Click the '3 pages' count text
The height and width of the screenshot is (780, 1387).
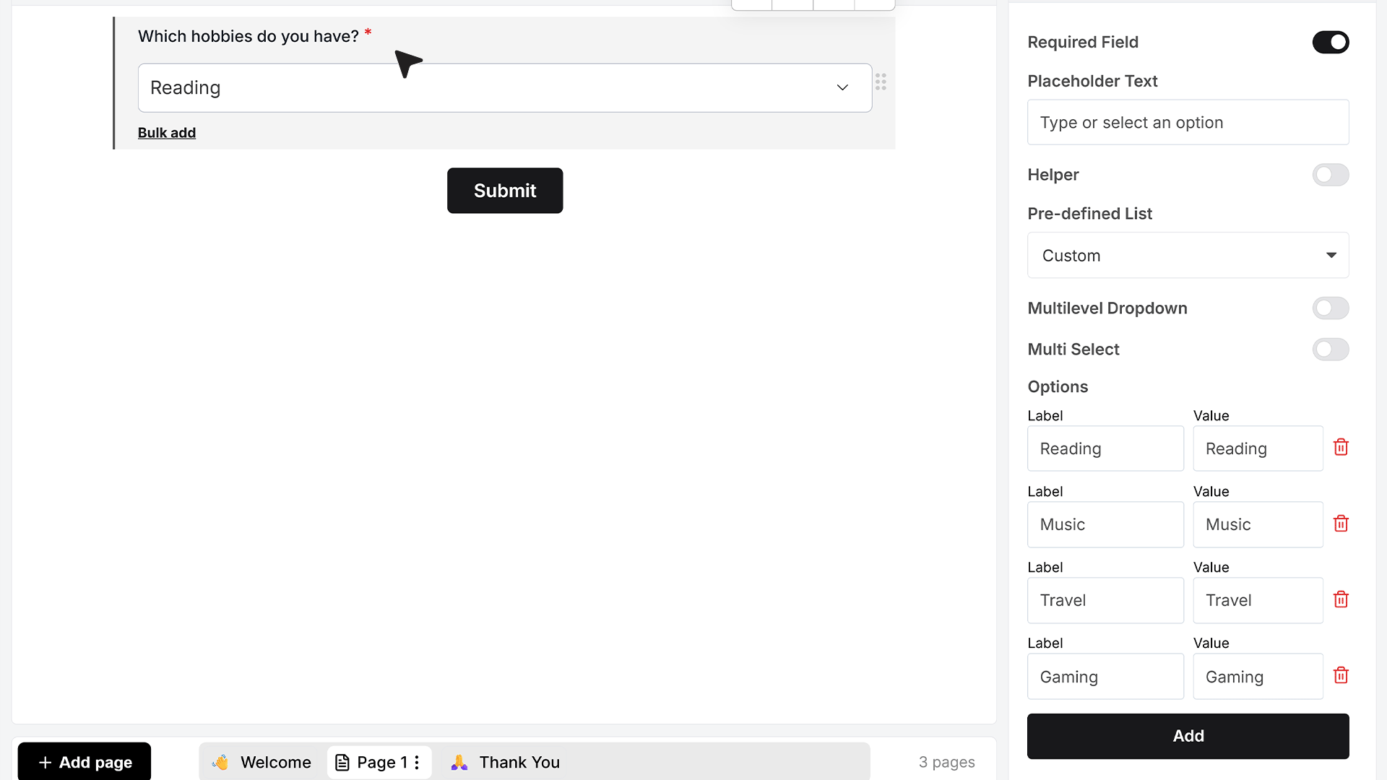tap(946, 763)
